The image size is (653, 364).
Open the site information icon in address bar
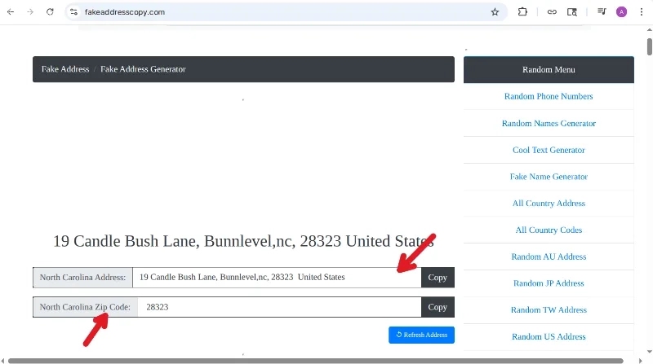tap(73, 12)
